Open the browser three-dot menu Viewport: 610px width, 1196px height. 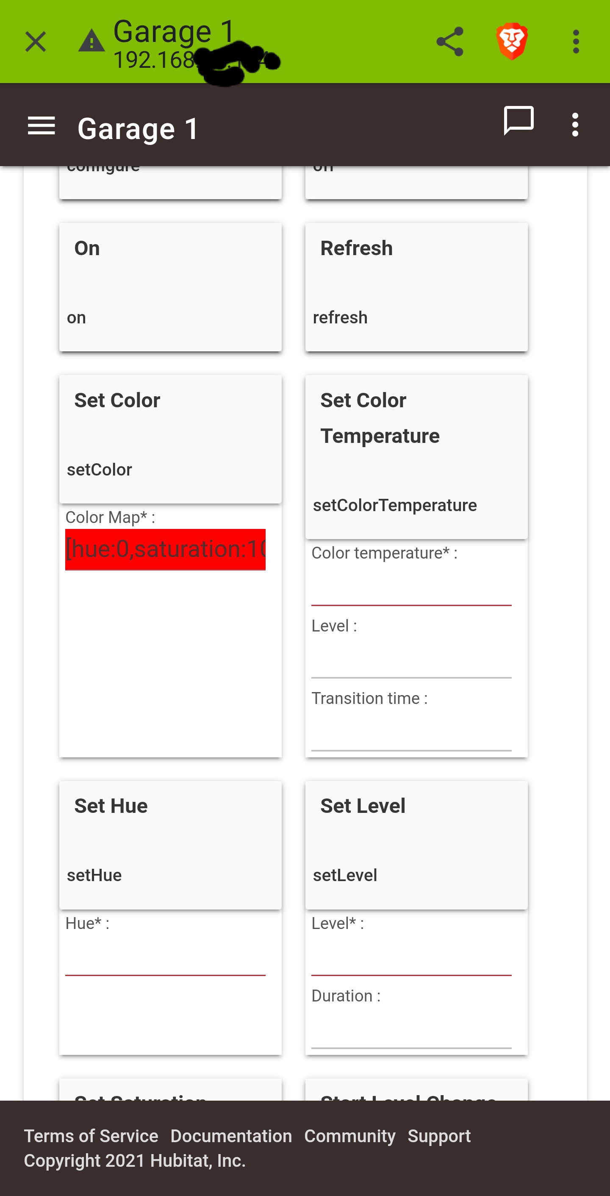576,42
